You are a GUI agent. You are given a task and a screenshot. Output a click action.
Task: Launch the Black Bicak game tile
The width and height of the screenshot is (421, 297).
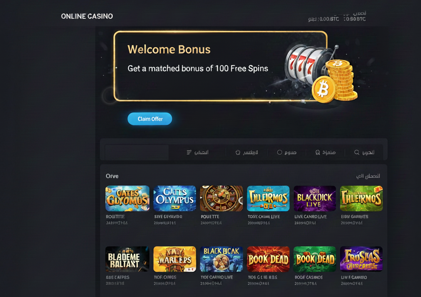pos(221,259)
